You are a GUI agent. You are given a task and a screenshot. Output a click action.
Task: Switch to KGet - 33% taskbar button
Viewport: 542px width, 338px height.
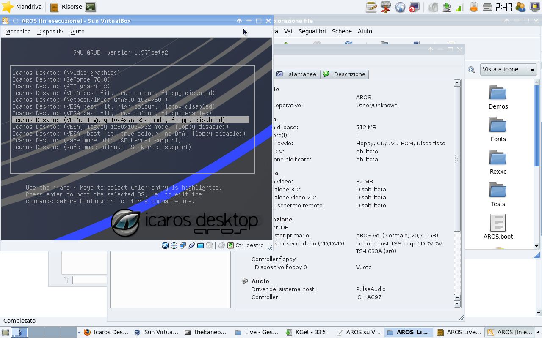click(307, 332)
